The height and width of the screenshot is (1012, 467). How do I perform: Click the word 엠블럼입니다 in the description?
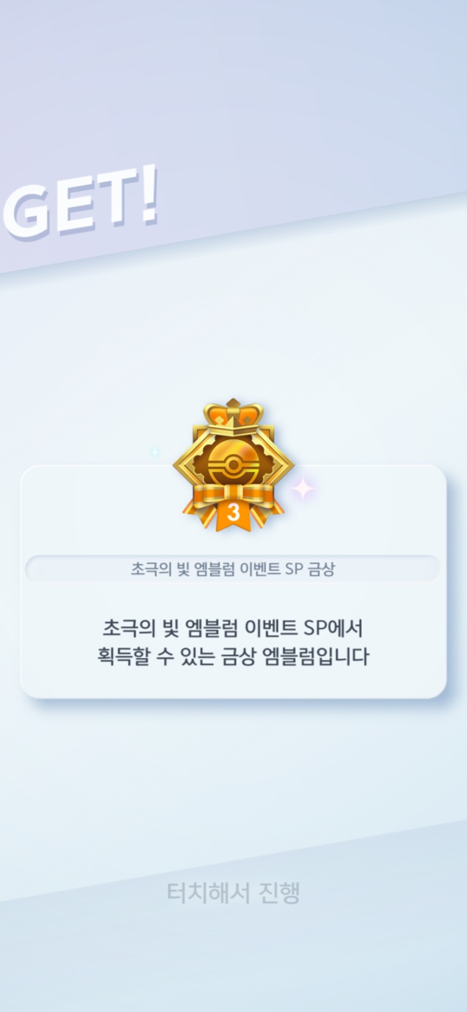point(316,656)
